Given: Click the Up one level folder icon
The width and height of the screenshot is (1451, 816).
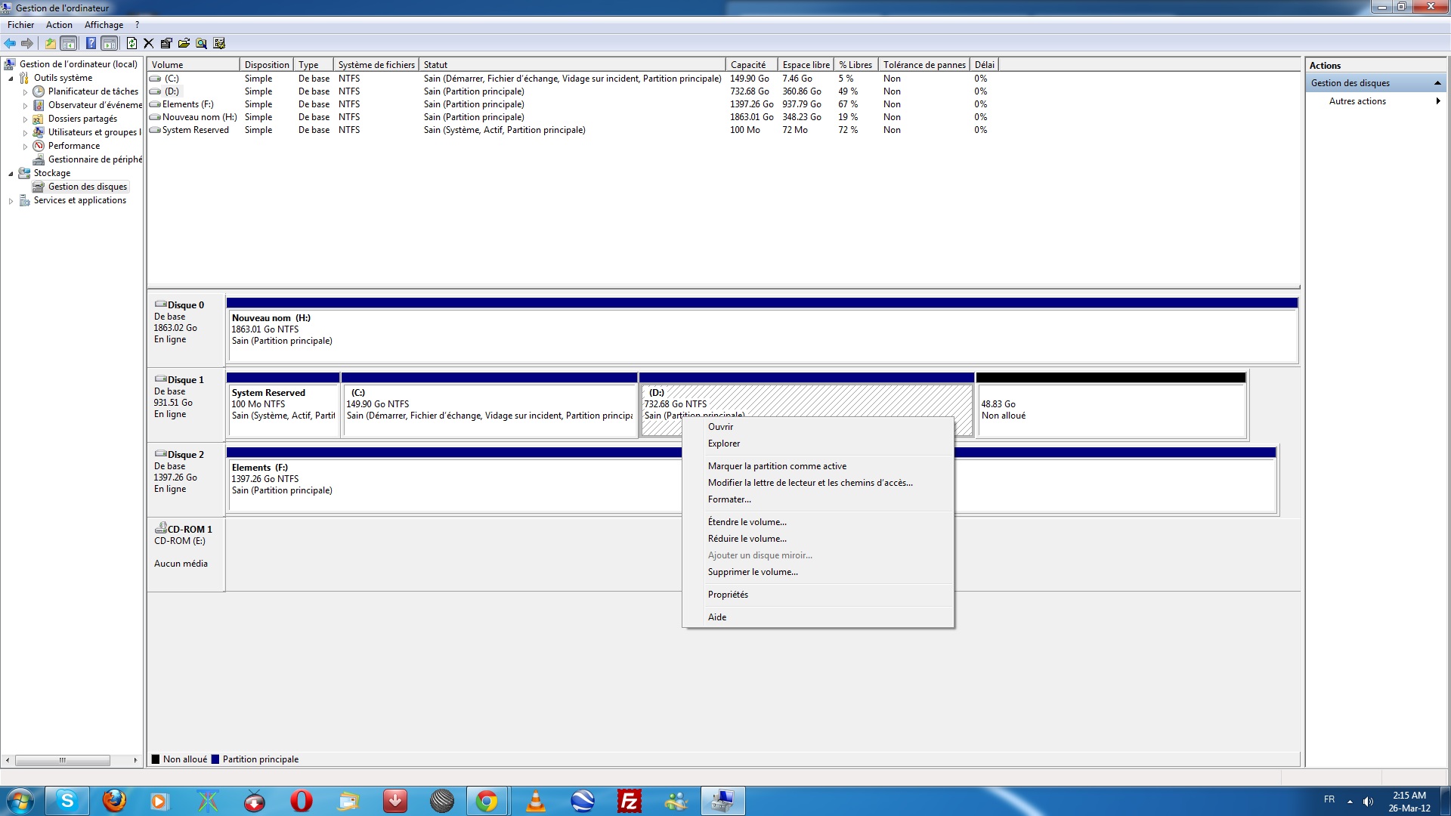Looking at the screenshot, I should (x=50, y=44).
